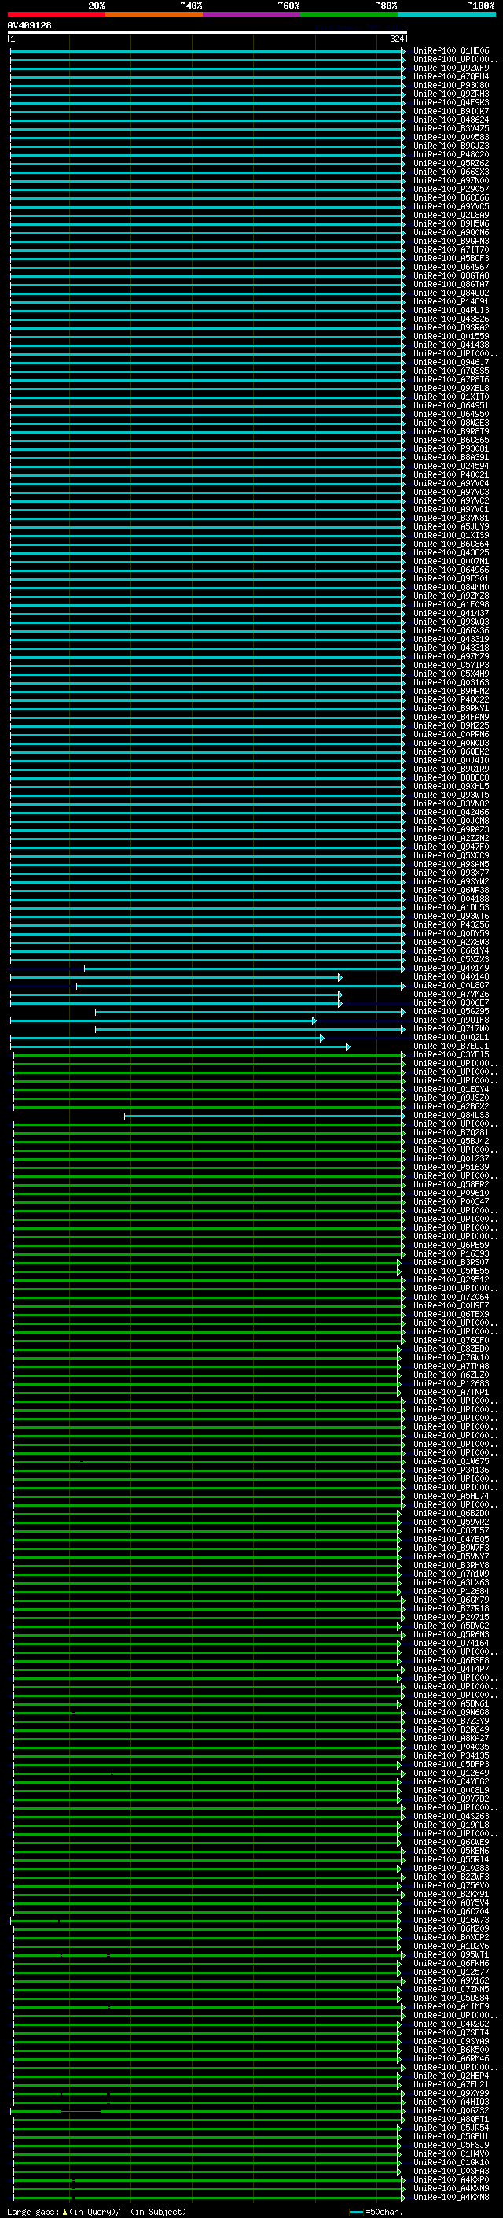This screenshot has width=503, height=2218.
Task: Click the green alignment bar for C0SFA3
Action: coord(207,2172)
